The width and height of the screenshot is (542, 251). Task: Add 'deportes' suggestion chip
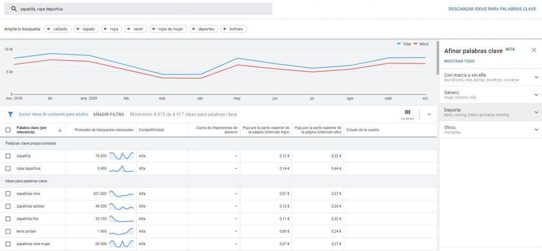(204, 29)
